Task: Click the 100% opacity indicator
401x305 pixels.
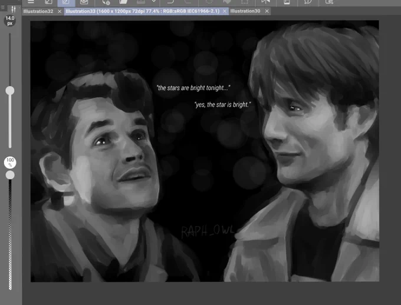Action: click(x=10, y=162)
